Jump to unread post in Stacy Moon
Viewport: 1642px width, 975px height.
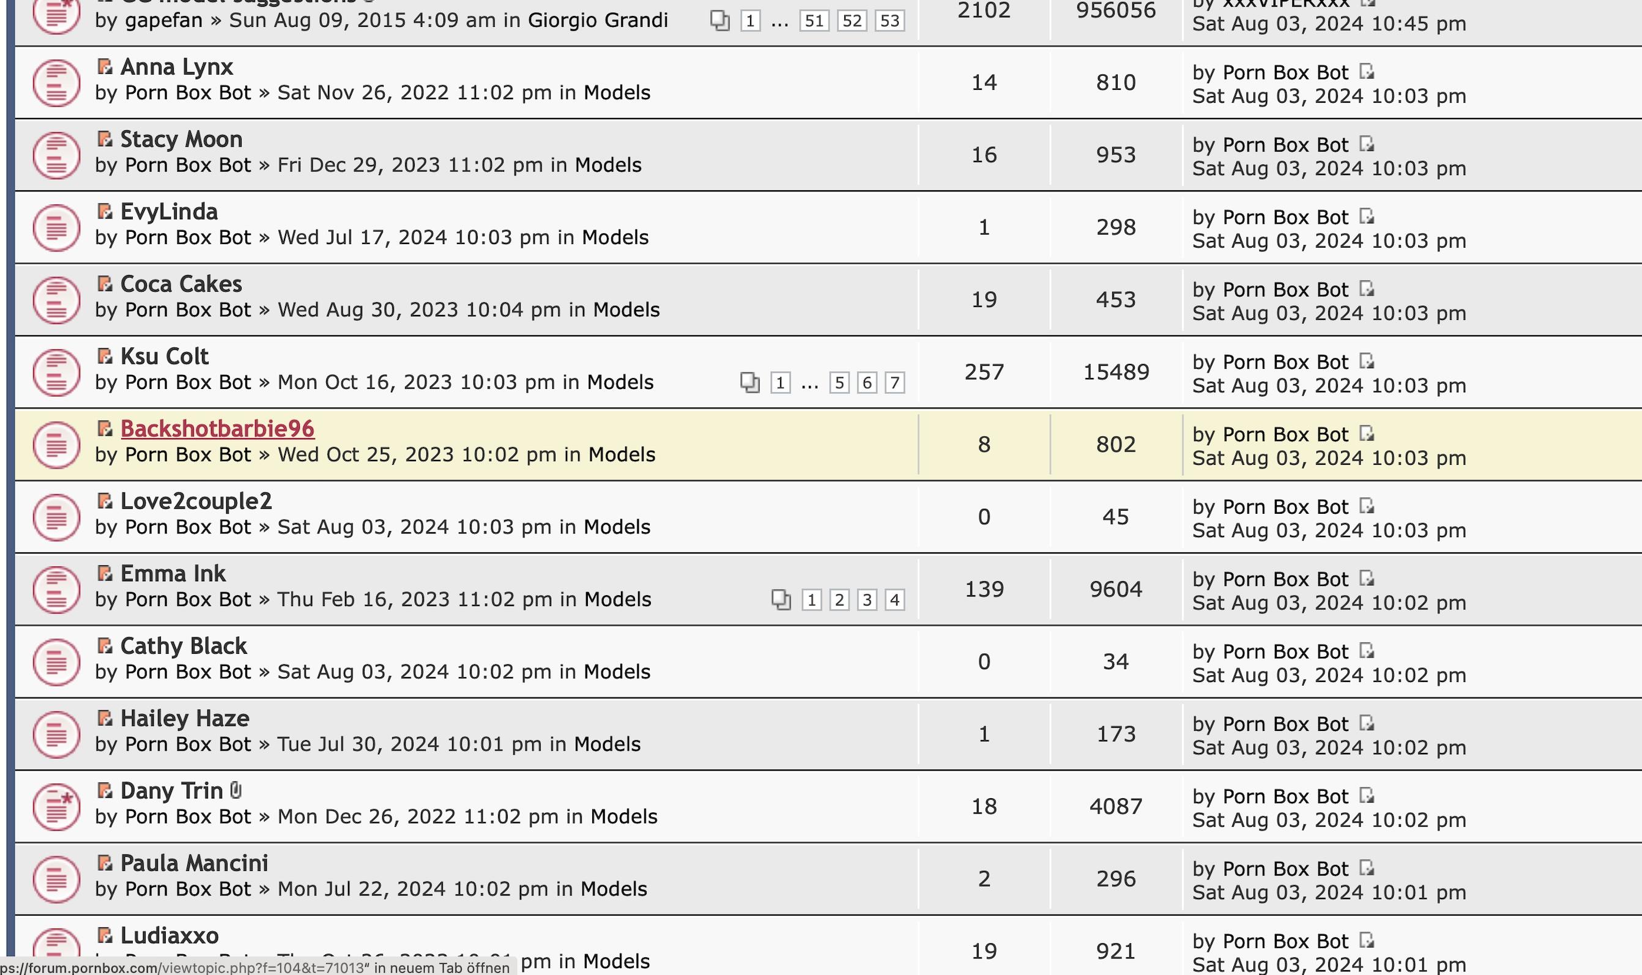(105, 139)
